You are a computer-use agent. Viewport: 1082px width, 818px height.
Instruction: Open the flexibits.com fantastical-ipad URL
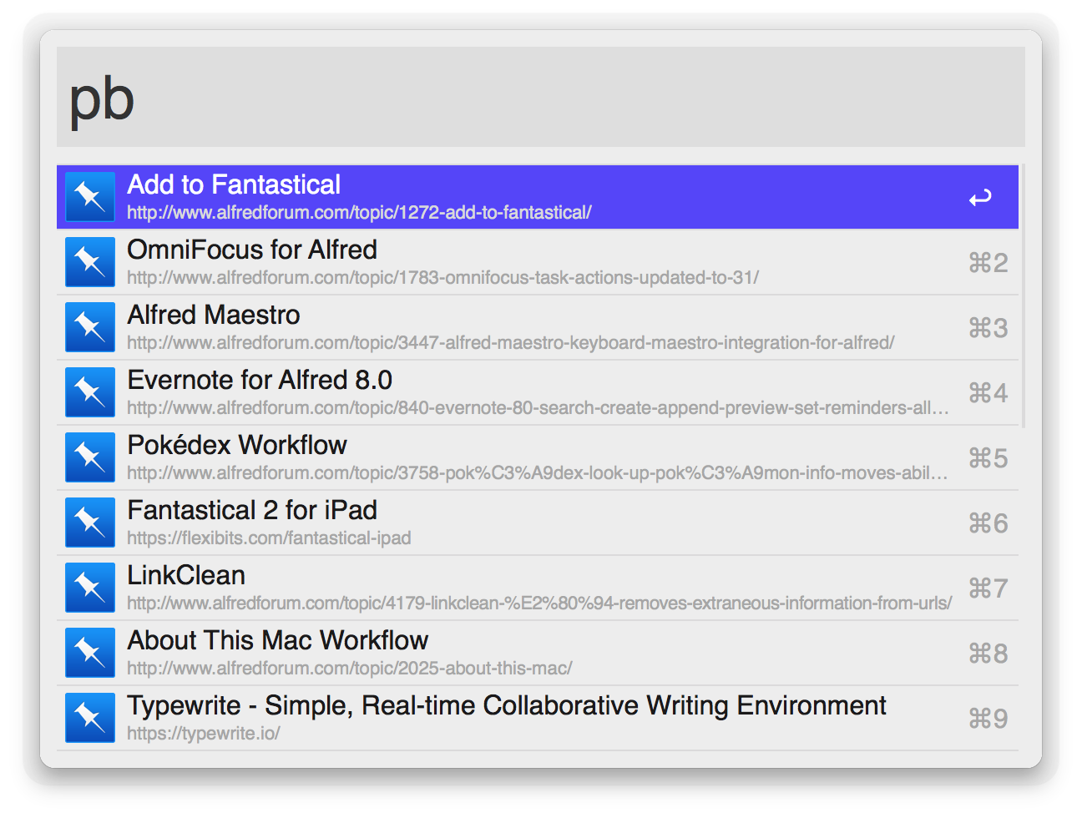pos(269,538)
